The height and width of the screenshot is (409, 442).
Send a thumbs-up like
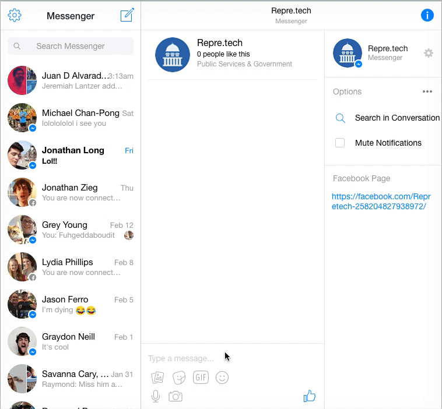(x=309, y=396)
